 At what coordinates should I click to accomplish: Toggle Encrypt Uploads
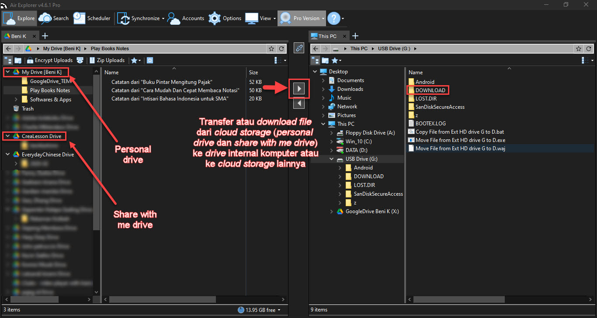(49, 60)
